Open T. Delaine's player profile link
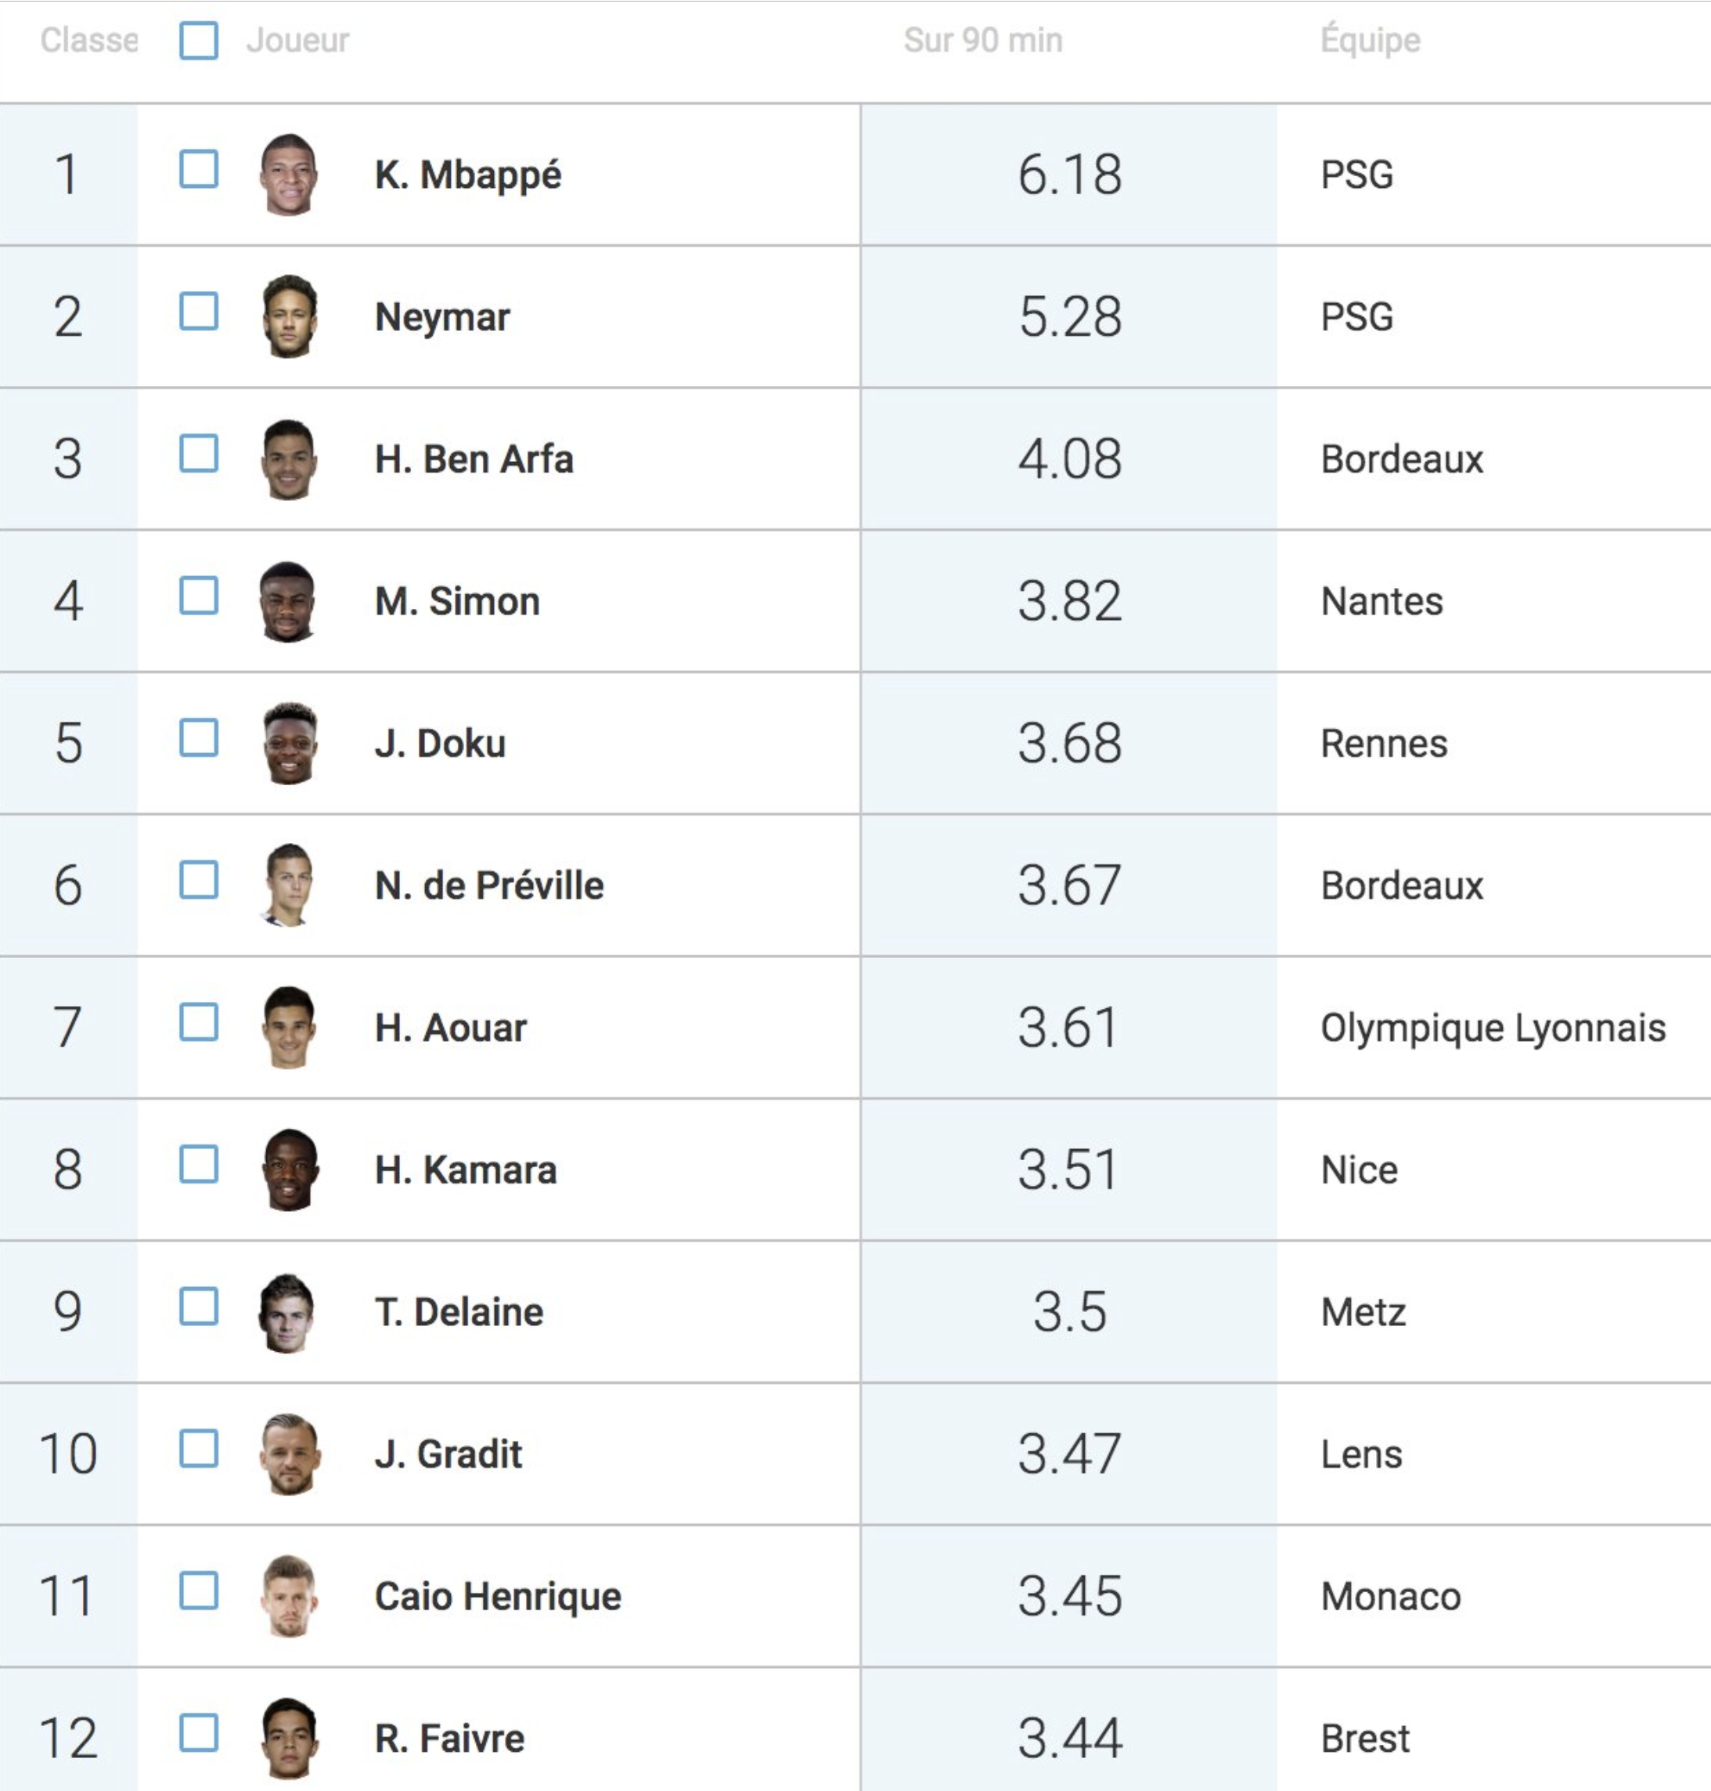This screenshot has height=1791, width=1711. point(459,1312)
